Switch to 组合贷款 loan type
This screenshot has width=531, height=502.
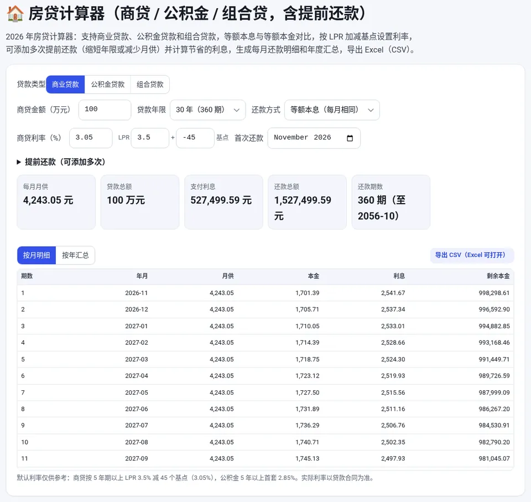click(150, 84)
